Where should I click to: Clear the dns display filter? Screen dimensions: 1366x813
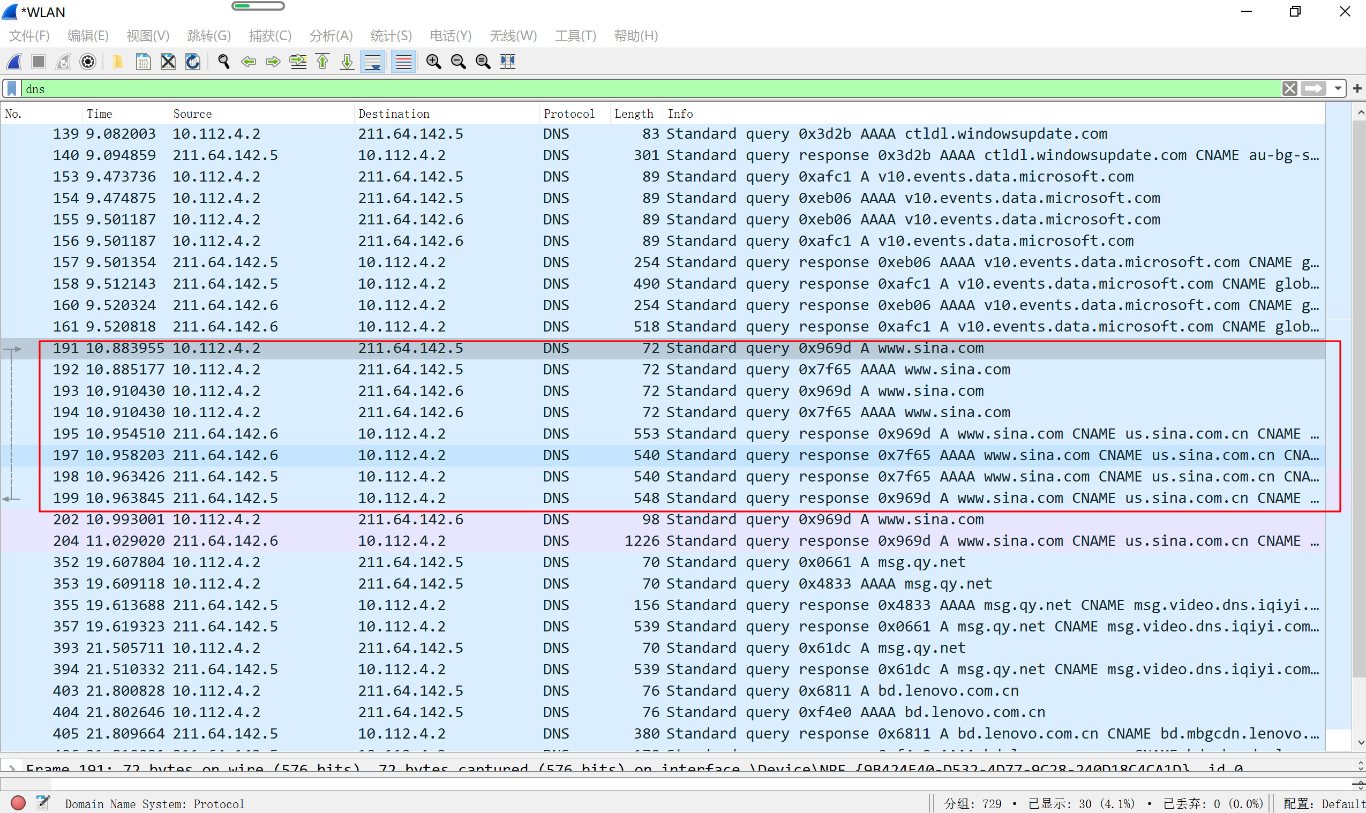pyautogui.click(x=1290, y=88)
